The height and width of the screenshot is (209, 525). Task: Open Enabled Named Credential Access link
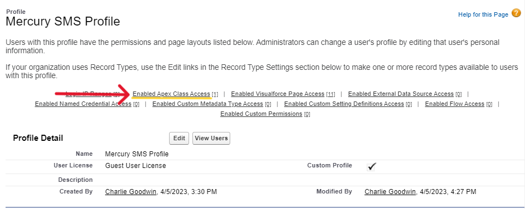point(83,104)
